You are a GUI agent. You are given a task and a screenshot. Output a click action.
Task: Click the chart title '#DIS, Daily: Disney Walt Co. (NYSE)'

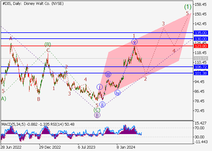[x=33, y=4]
